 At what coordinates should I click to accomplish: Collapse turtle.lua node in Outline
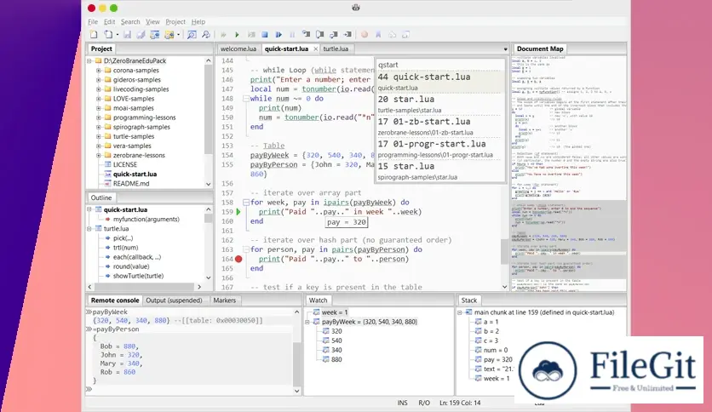click(x=89, y=229)
